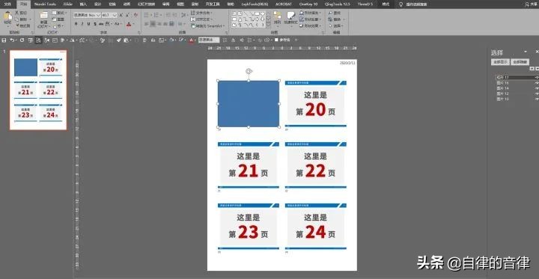539x279 pixels.
Task: Click Convert to SmartArt button
Action: pos(208,25)
